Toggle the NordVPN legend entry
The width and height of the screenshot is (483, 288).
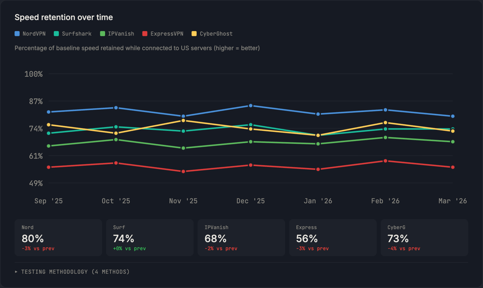(30, 34)
